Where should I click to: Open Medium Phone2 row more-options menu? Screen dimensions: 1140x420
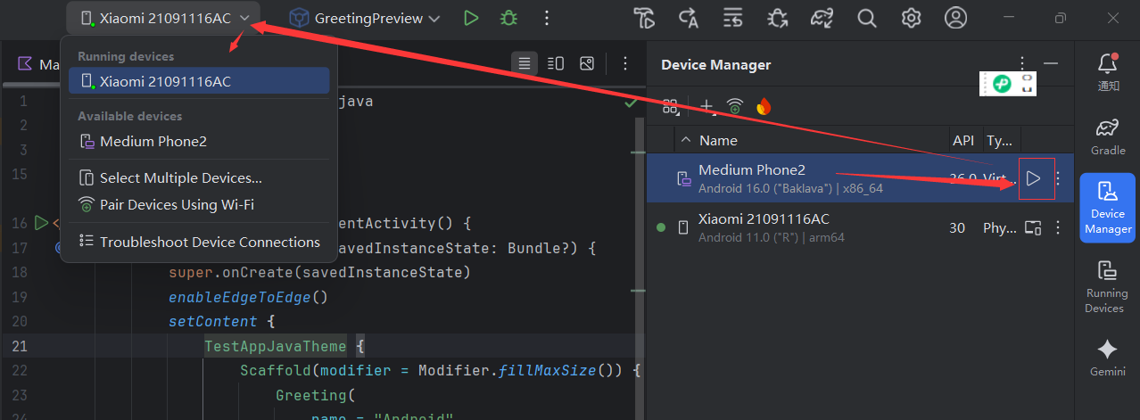(1059, 178)
